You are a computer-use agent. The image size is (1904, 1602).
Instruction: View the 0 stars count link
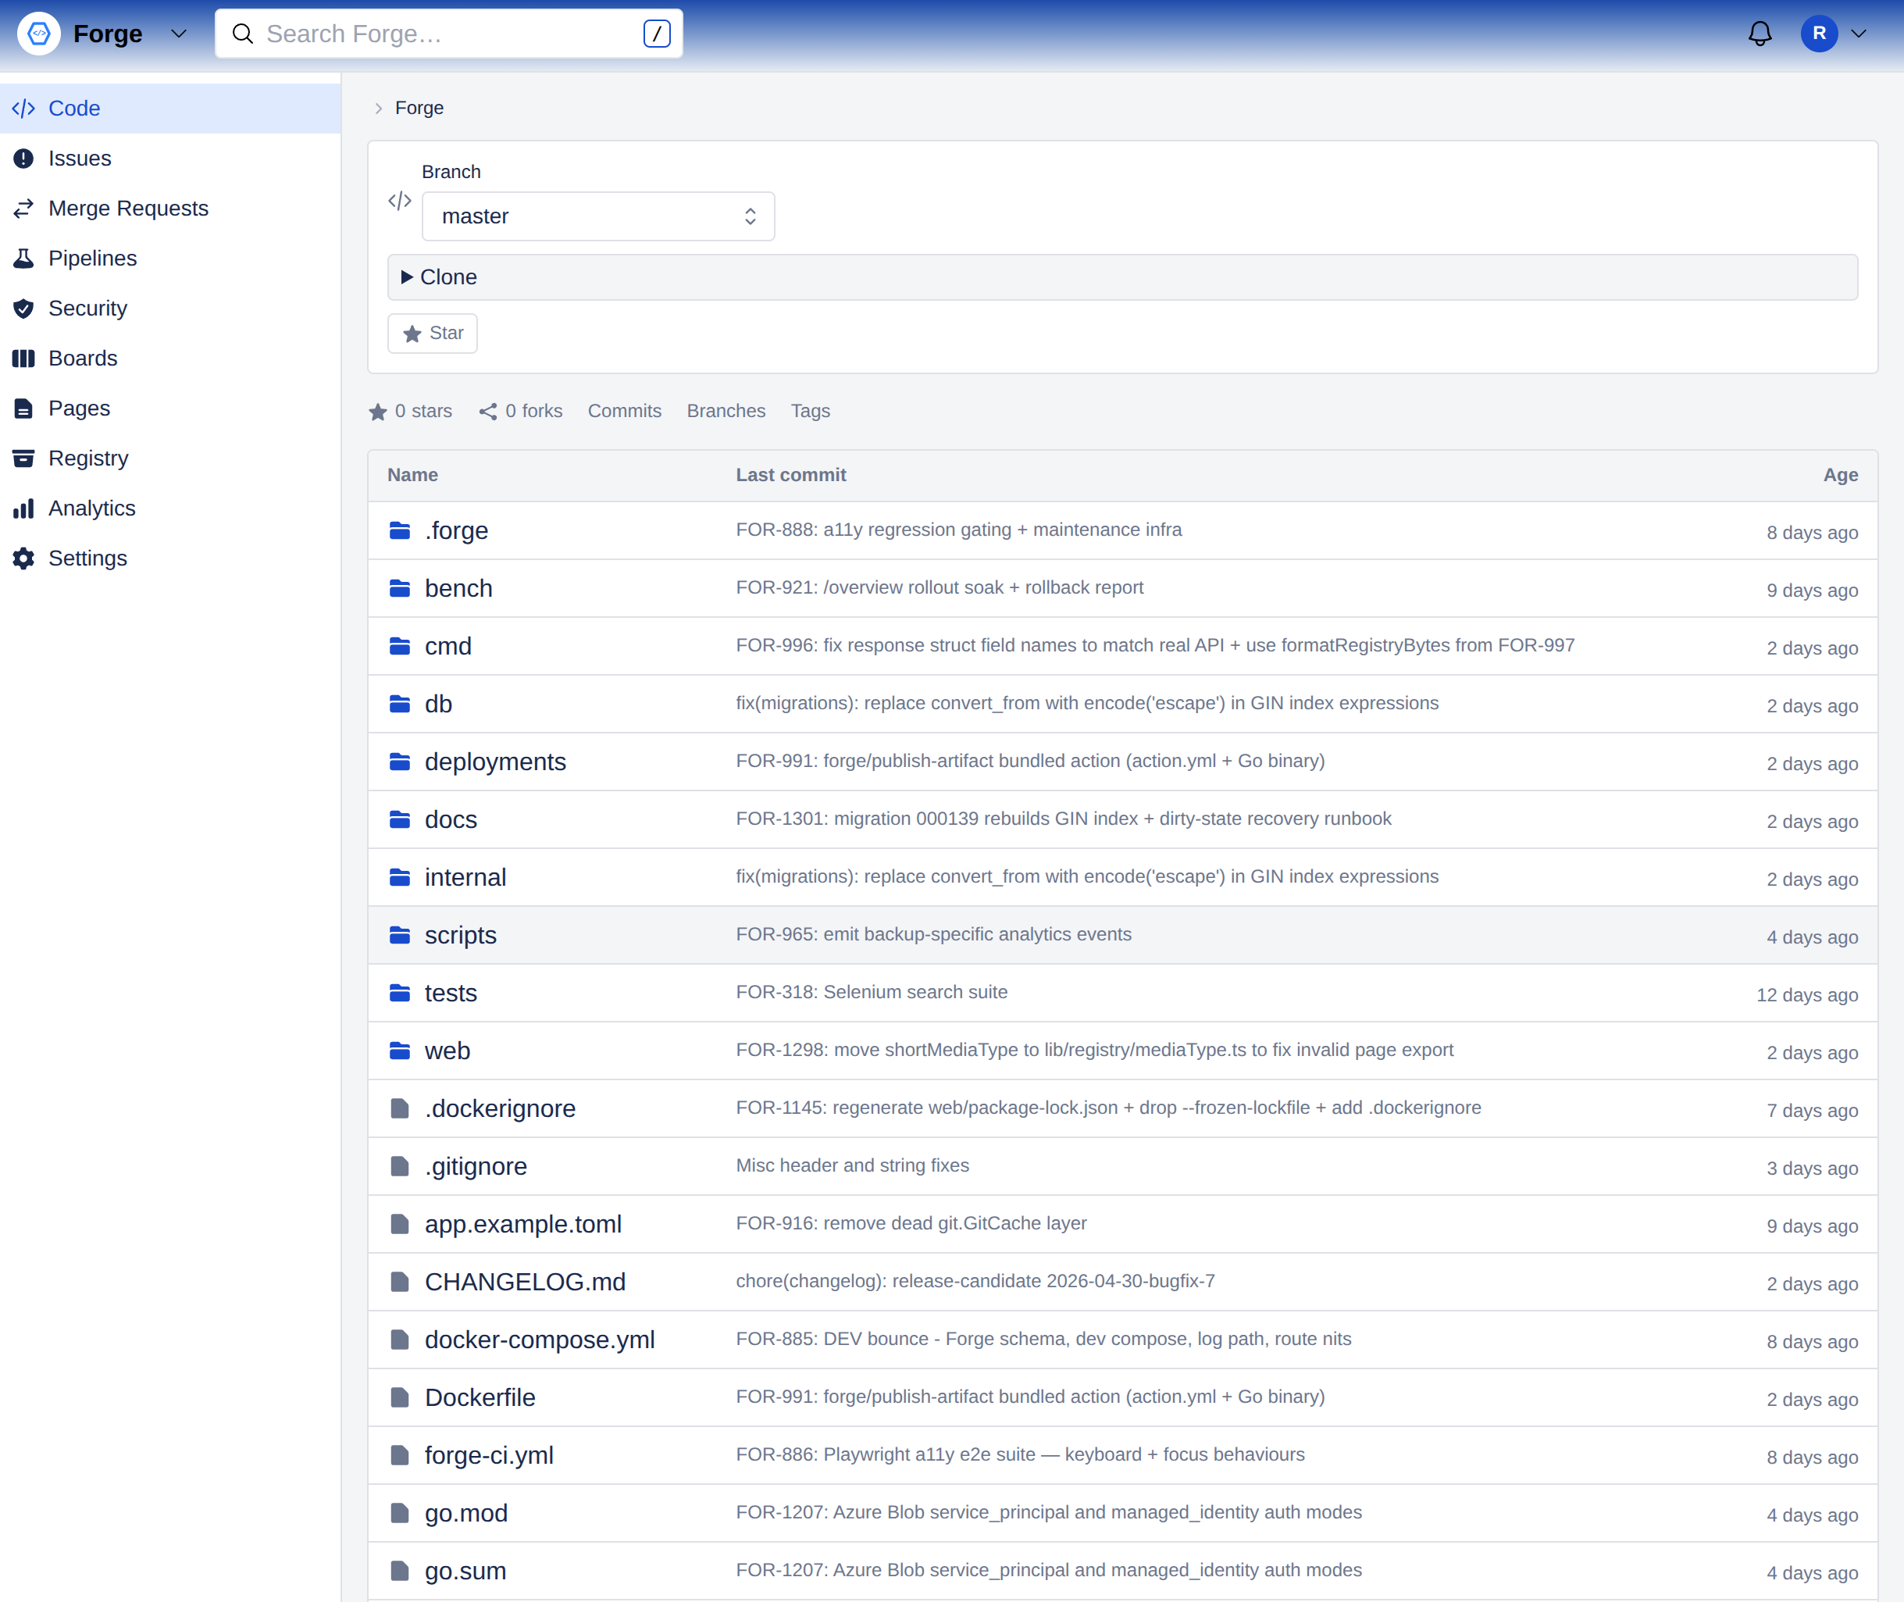click(x=411, y=412)
